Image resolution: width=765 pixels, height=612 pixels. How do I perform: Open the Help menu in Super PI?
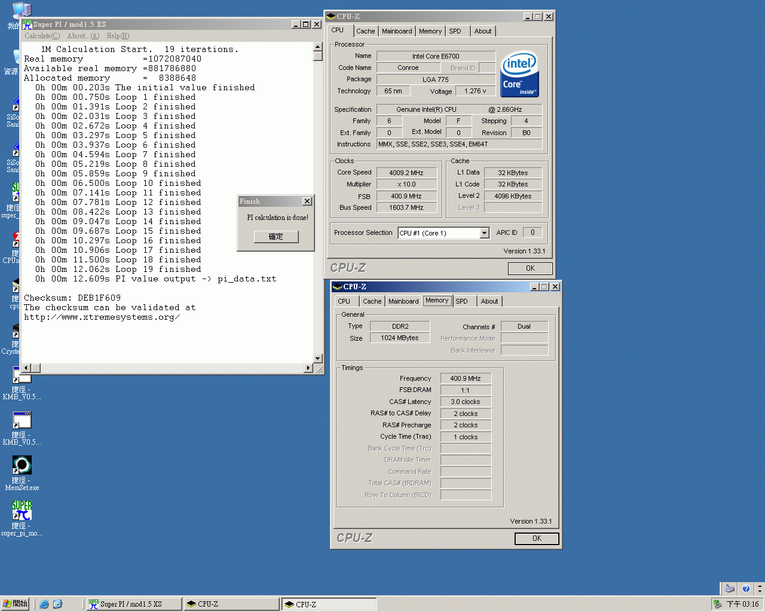pos(118,36)
